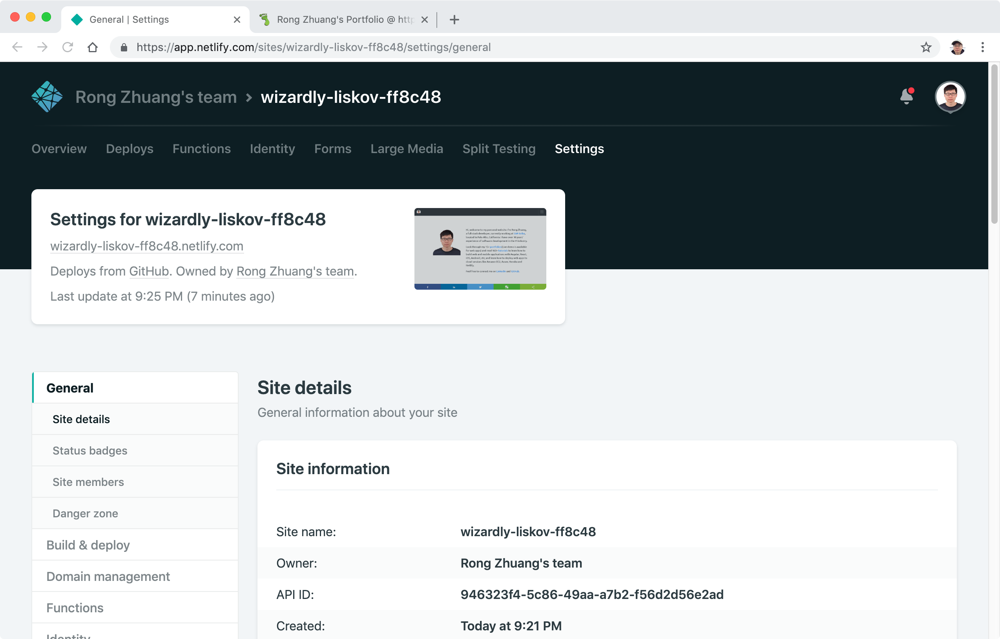This screenshot has width=1000, height=639.
Task: Go to Functions in top navigation
Action: pos(201,149)
